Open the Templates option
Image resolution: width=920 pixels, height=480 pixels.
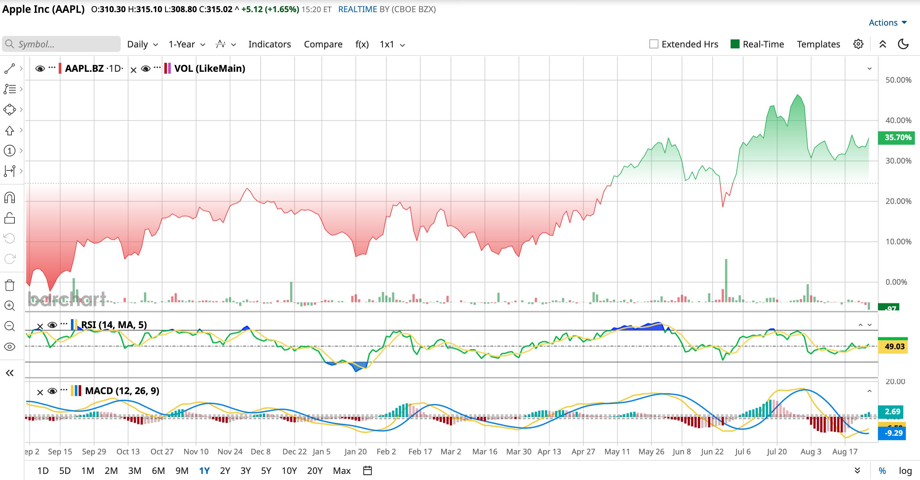click(x=818, y=44)
